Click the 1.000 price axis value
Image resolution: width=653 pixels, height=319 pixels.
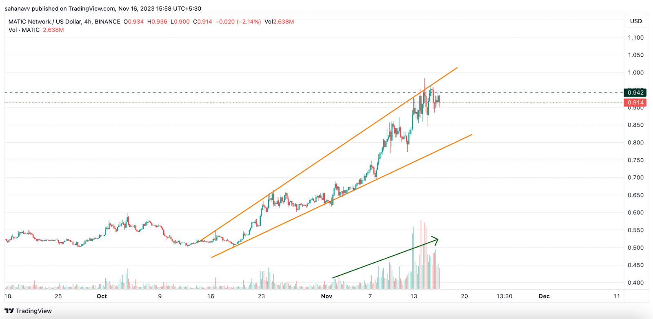(x=635, y=73)
